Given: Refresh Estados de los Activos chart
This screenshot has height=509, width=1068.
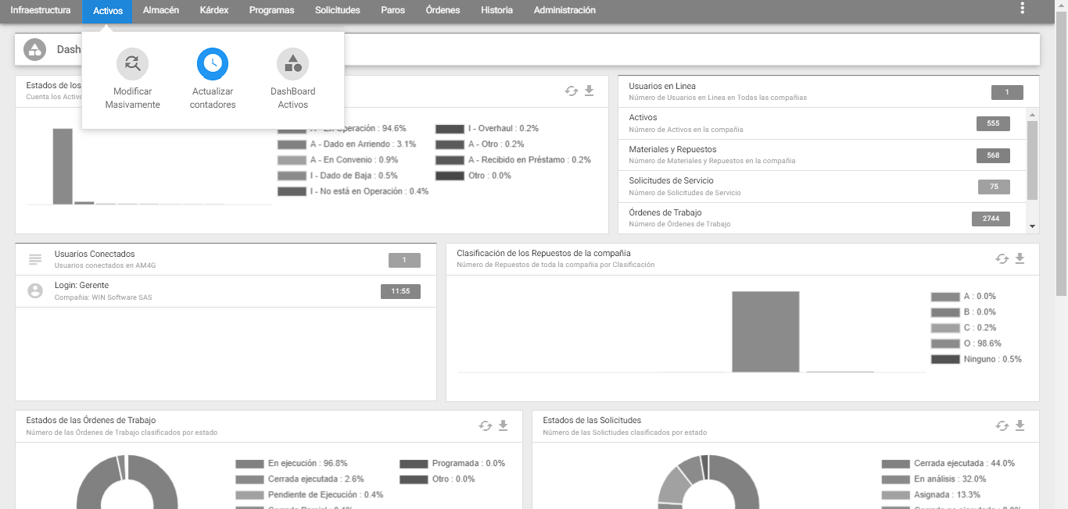Looking at the screenshot, I should pos(572,91).
